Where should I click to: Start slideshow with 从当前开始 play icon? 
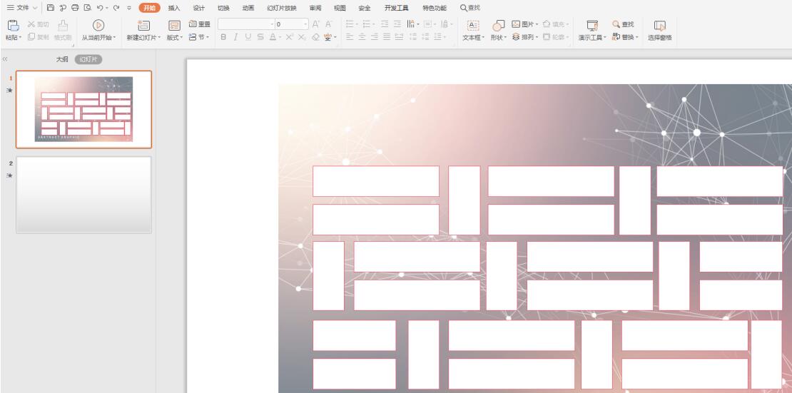click(x=98, y=25)
